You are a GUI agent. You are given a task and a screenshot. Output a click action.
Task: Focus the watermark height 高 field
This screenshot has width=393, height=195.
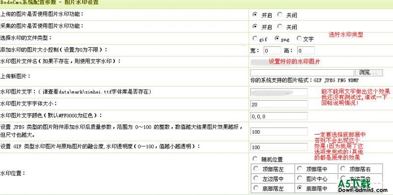point(306,51)
